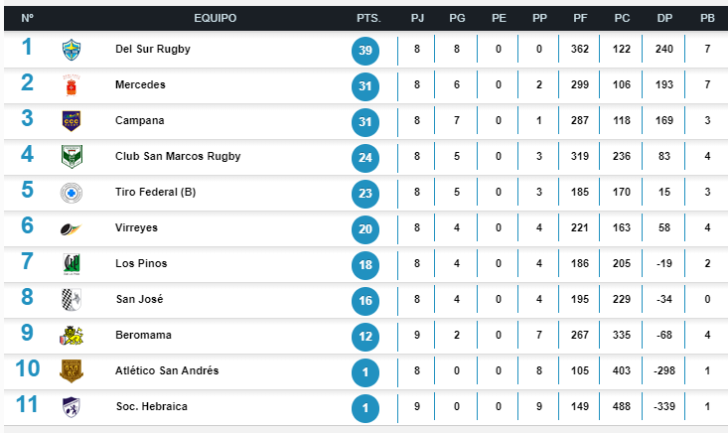Click the PTS. column header
This screenshot has width=728, height=433.
click(x=366, y=19)
